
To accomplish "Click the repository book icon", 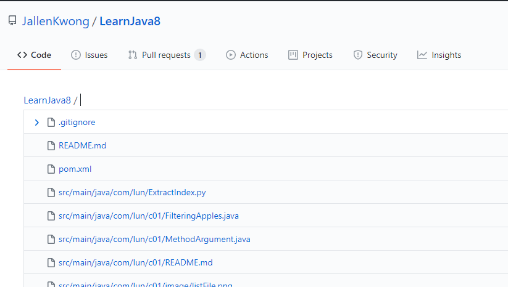I will coord(12,21).
